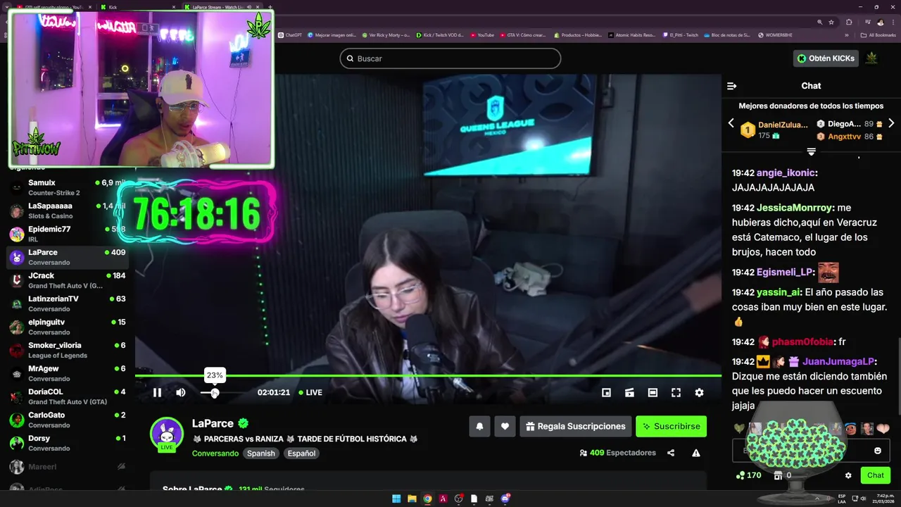The height and width of the screenshot is (507, 901).
Task: Open Dorsy channel in sidebar
Action: (x=68, y=443)
